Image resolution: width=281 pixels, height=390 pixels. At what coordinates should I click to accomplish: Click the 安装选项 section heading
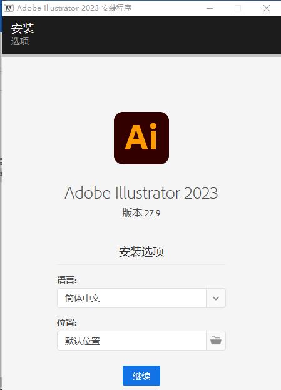pos(141,251)
